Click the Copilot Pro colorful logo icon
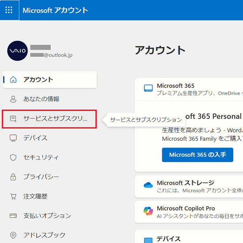 tap(148, 211)
